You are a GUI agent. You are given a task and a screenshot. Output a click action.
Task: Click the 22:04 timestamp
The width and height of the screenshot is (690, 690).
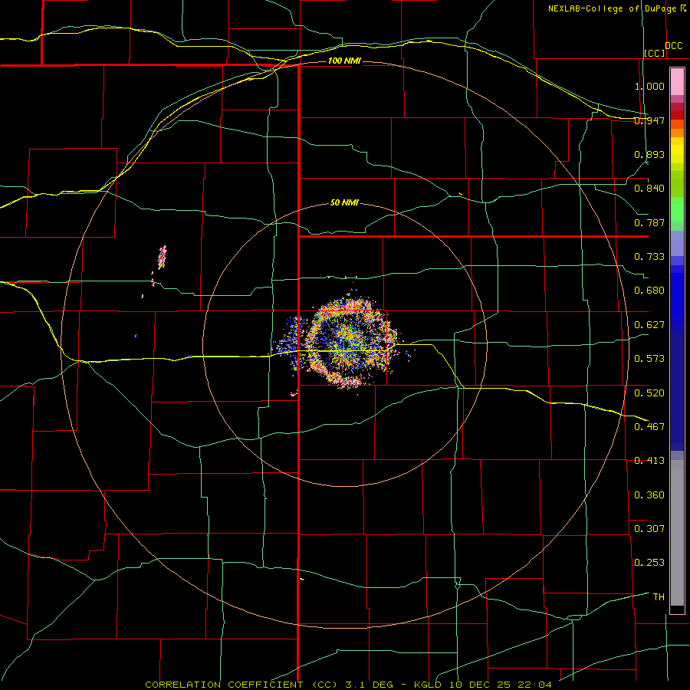535,685
